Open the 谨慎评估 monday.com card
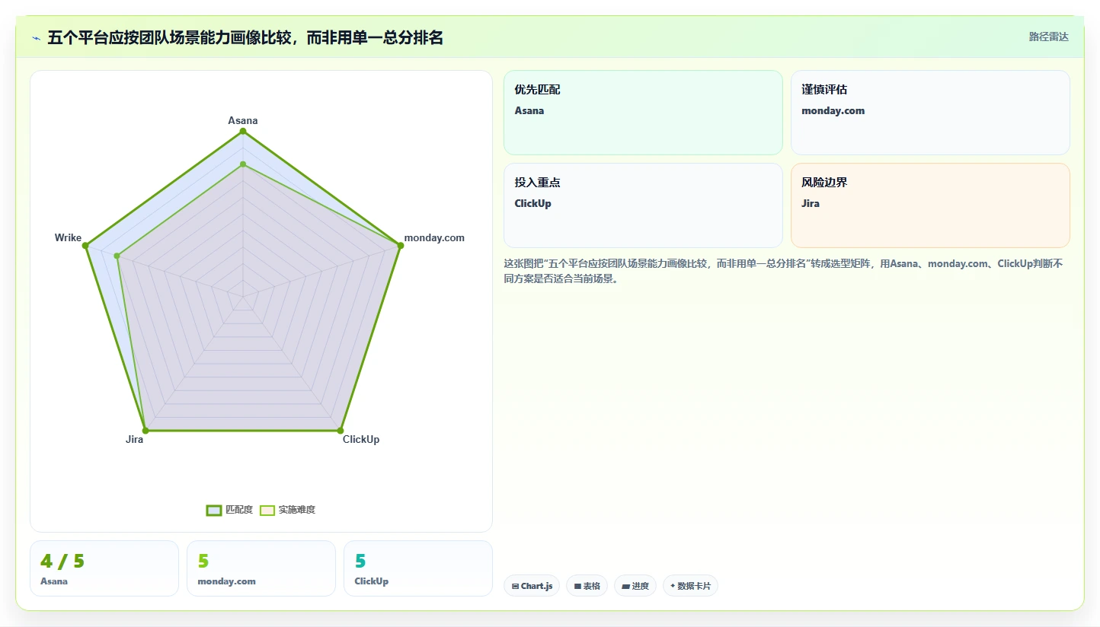Screen dimensions: 1100x627 [x=930, y=113]
